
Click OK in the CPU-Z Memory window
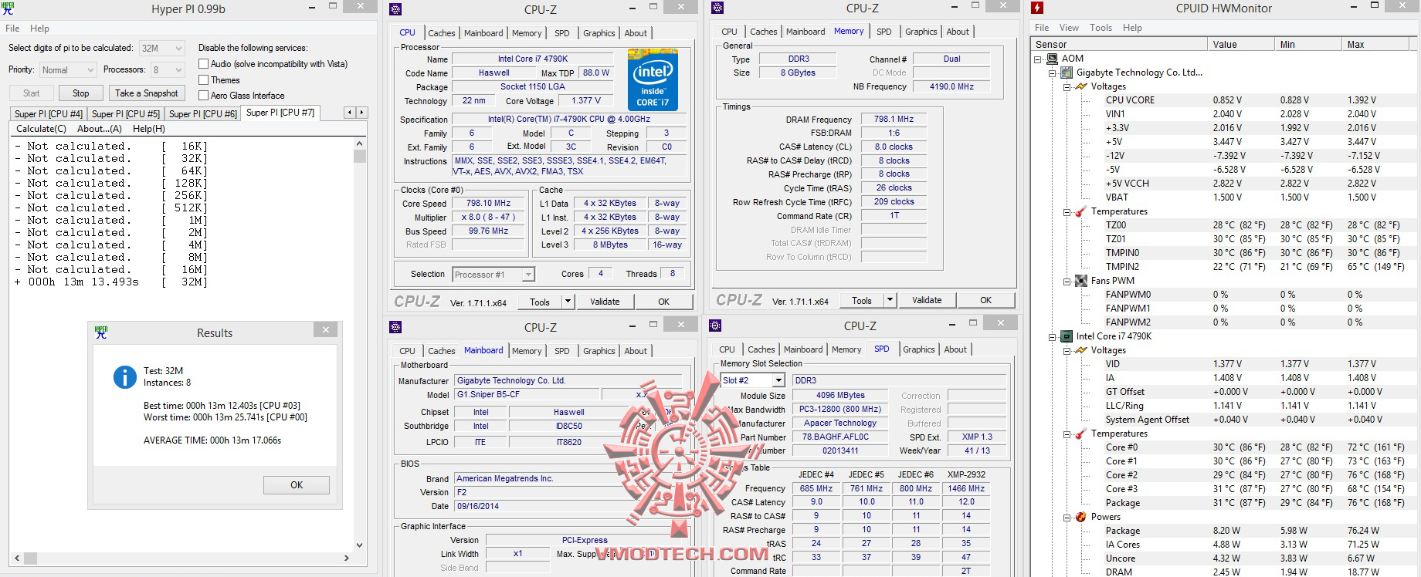(985, 300)
